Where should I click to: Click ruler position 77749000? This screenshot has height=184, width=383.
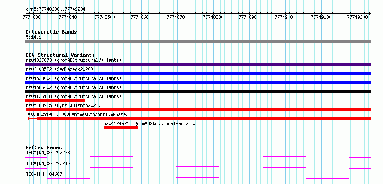click(x=285, y=17)
